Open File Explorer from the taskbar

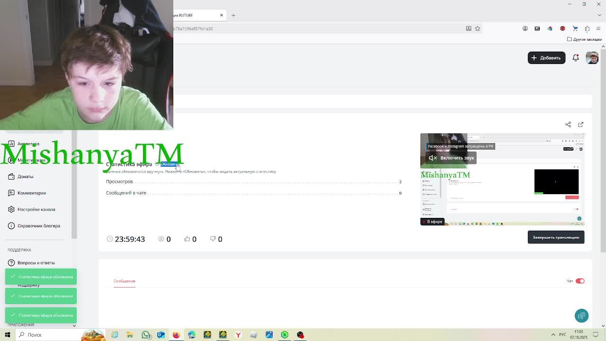click(x=130, y=335)
